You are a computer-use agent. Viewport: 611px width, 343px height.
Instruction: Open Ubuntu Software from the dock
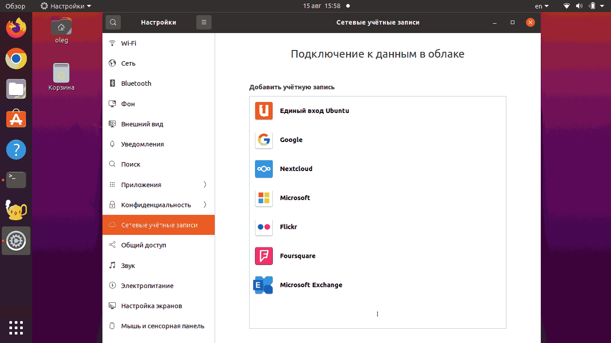[x=16, y=119]
